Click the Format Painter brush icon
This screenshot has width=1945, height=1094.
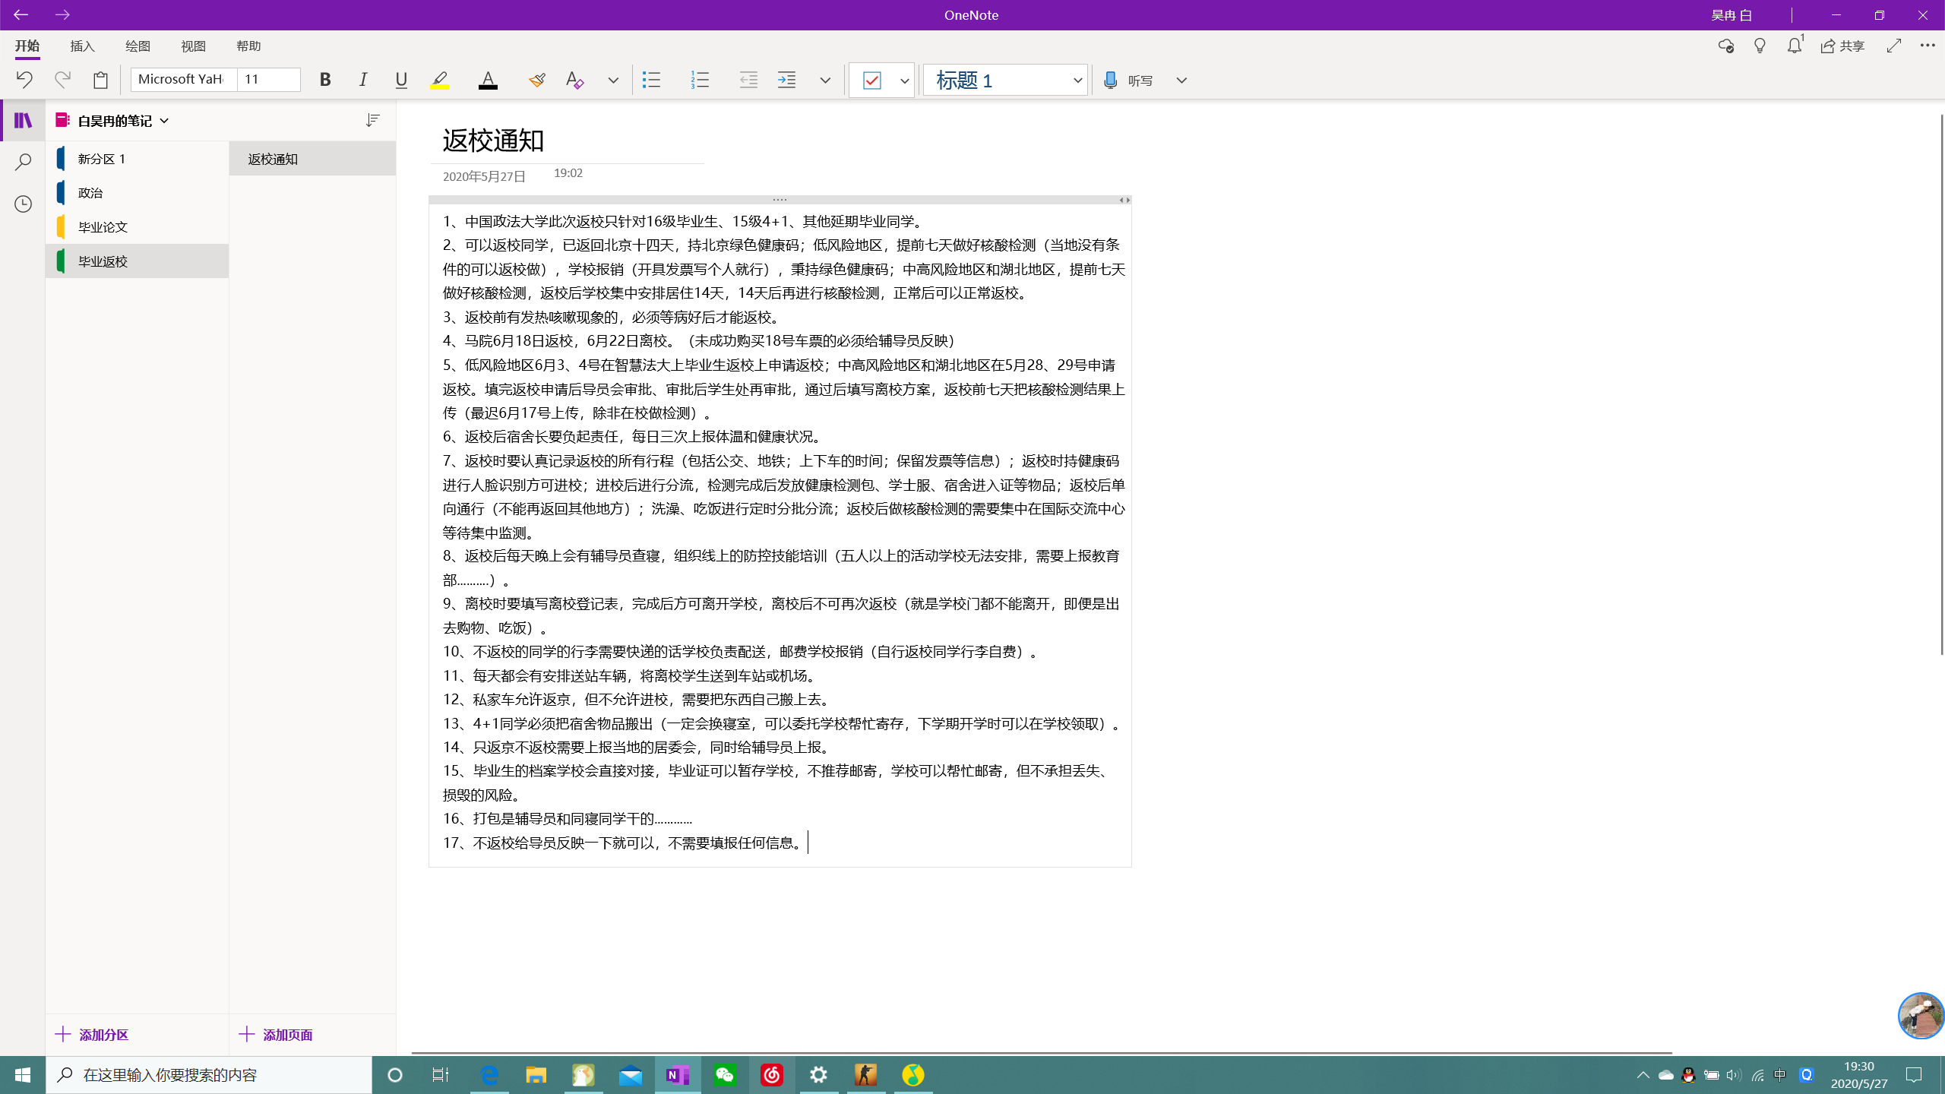[x=537, y=80]
